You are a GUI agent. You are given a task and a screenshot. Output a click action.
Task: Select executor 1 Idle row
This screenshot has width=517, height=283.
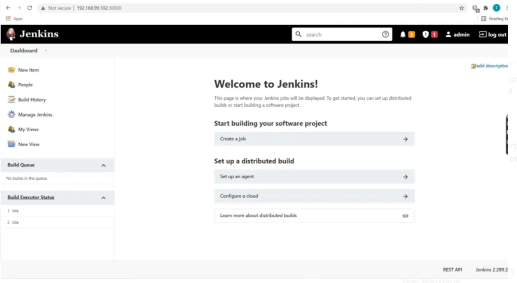[58, 211]
